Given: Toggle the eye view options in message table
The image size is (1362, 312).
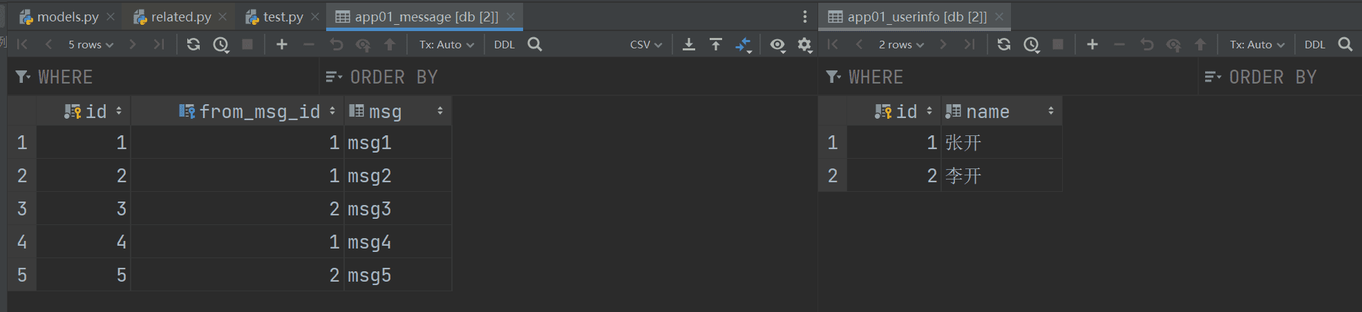Looking at the screenshot, I should click(x=777, y=44).
